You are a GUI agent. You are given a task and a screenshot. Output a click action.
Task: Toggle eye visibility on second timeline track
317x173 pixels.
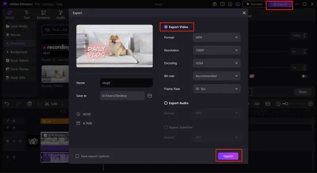tap(14, 128)
